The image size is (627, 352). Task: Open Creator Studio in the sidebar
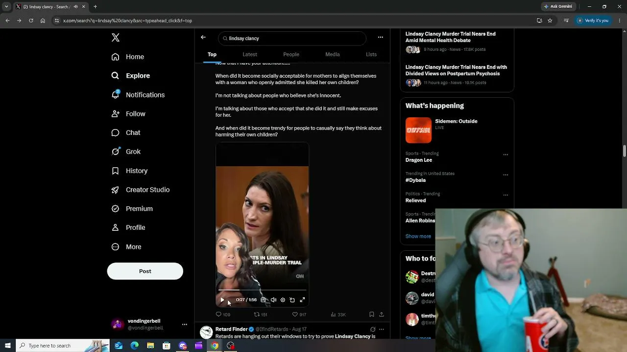[x=140, y=190]
